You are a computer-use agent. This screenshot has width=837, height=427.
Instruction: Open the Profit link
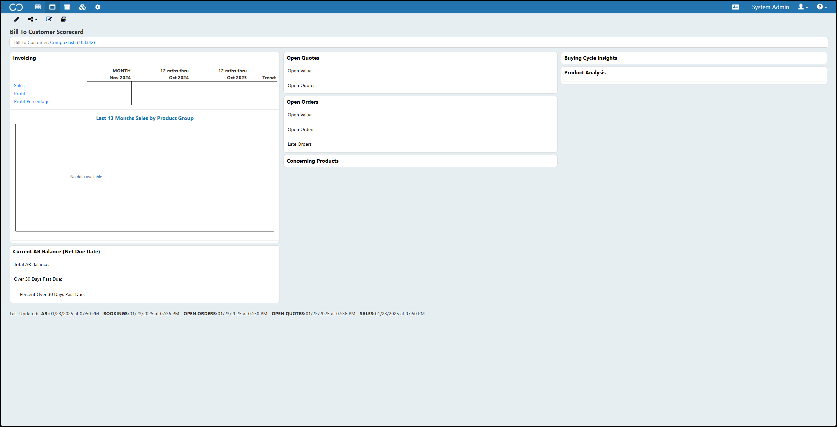20,94
